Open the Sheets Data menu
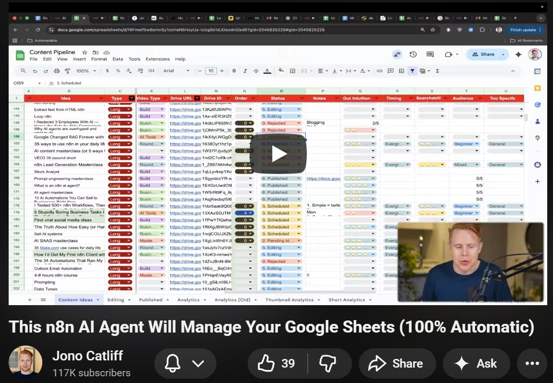The height and width of the screenshot is (383, 553). (118, 59)
